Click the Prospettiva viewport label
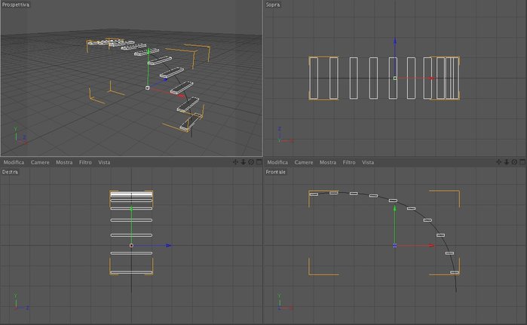 [x=16, y=5]
